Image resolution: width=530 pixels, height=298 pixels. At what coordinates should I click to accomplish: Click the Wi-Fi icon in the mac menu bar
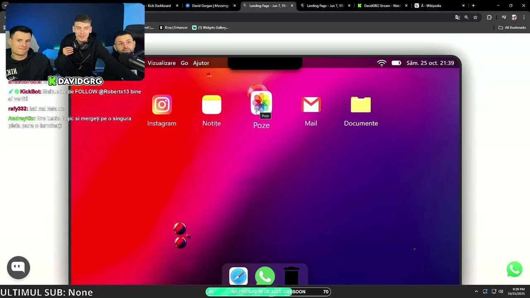[382, 63]
